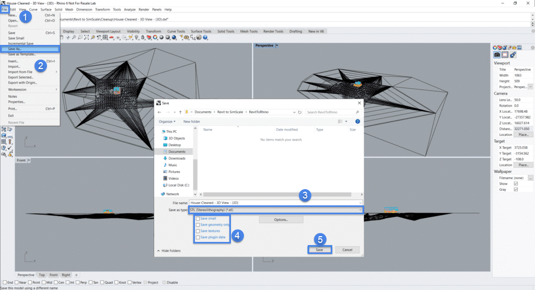Click the camera icon in properties panel
The width and height of the screenshot is (535, 290).
tap(497, 54)
